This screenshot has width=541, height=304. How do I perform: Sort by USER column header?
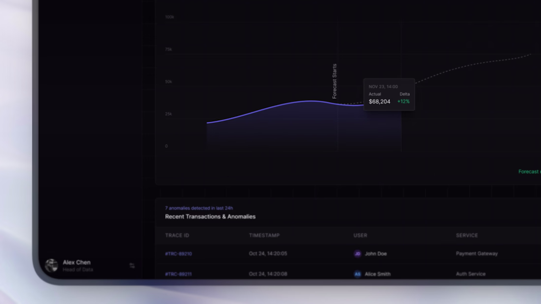point(360,235)
